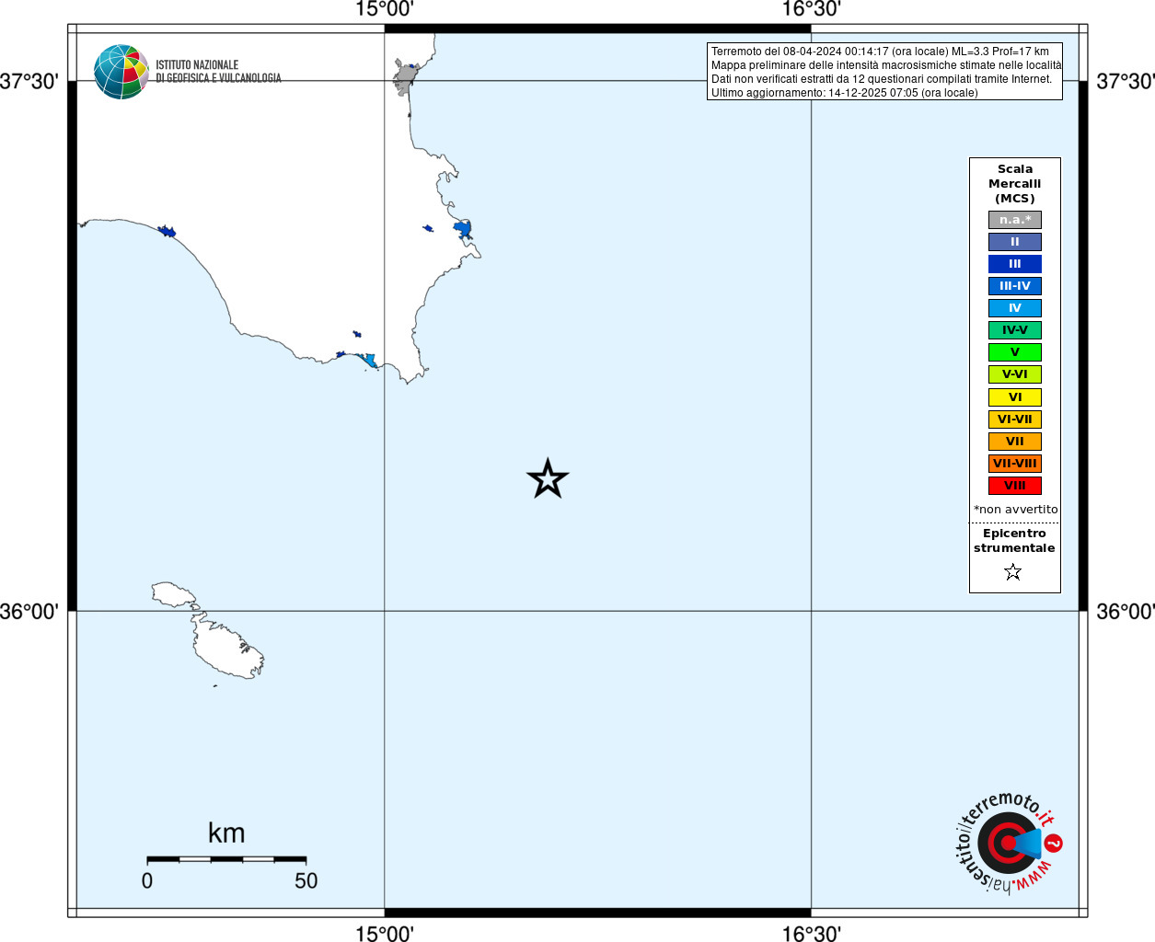Click 'ISTITUTO NAZIONALE DI GEOFISICA E VULCANOLOGIA' text

pyautogui.click(x=218, y=72)
